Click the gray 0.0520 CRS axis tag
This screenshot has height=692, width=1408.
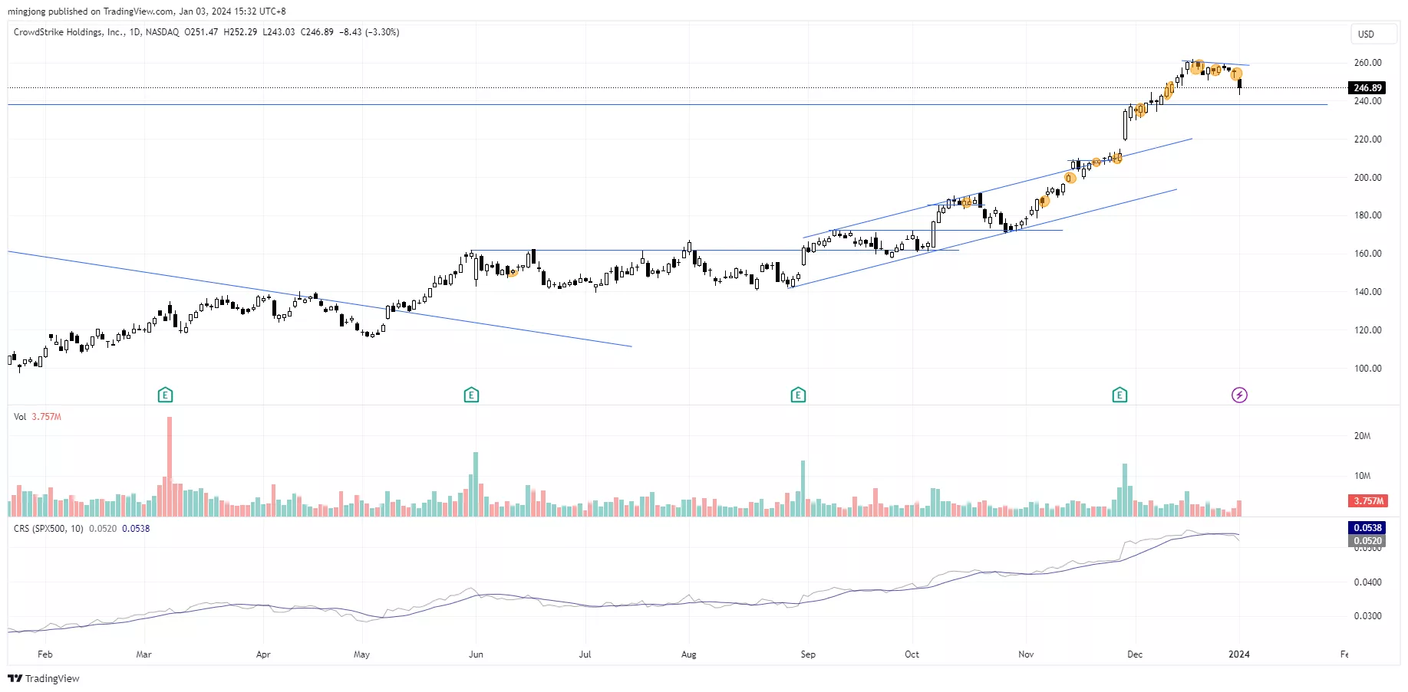tap(1367, 541)
